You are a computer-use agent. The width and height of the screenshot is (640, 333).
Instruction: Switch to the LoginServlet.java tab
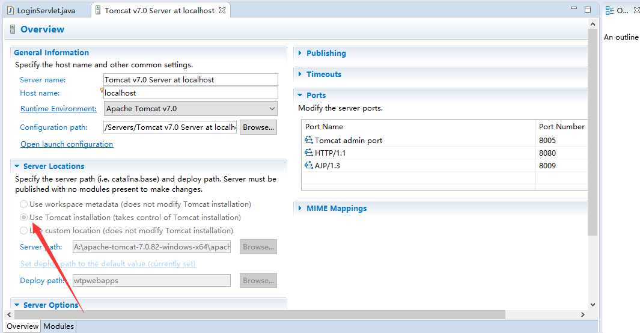[46, 11]
